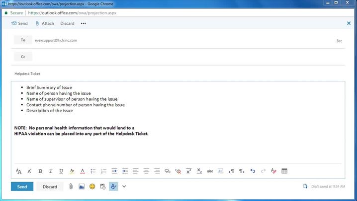Insert a table into the message
The height and width of the screenshot is (201, 357).
[284, 171]
